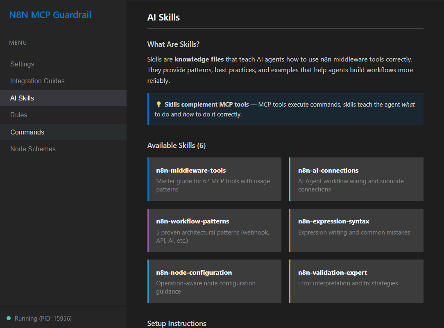This screenshot has width=444, height=328.
Task: Open the n8n-ai-connections skill card
Action: [356, 179]
